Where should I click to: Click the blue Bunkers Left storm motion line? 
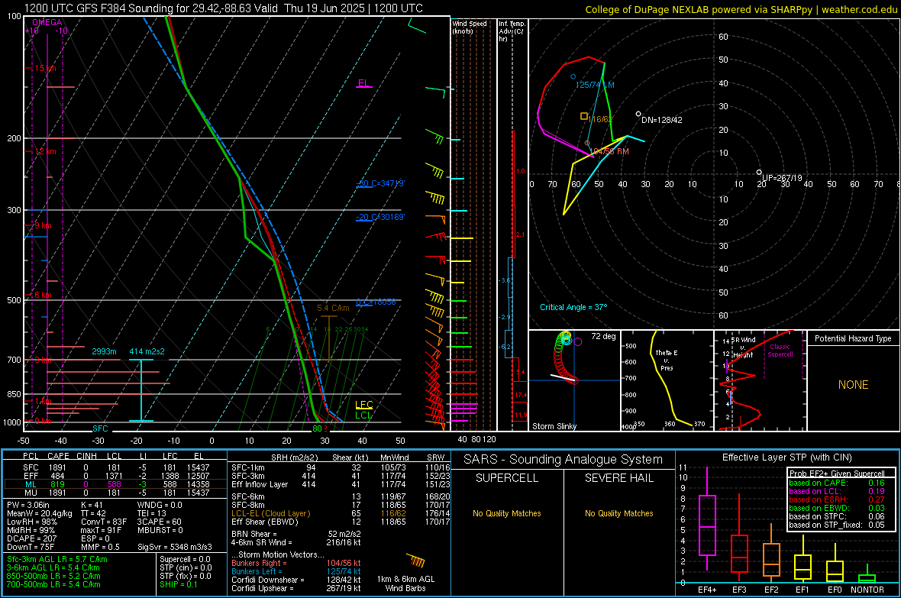296,571
